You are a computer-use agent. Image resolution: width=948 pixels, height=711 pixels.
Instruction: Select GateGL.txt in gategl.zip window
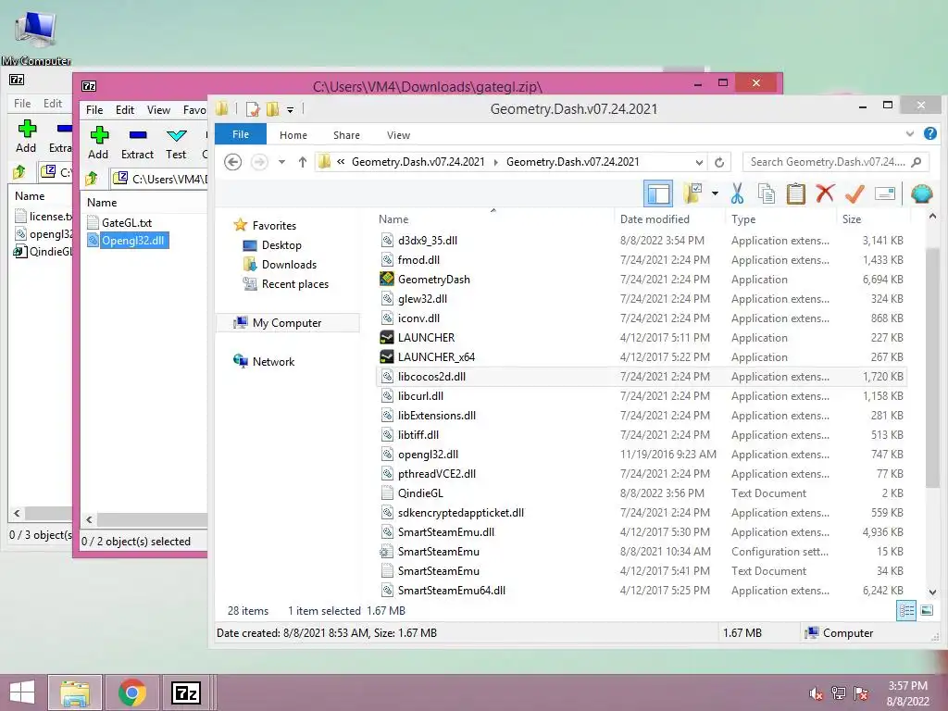point(126,222)
